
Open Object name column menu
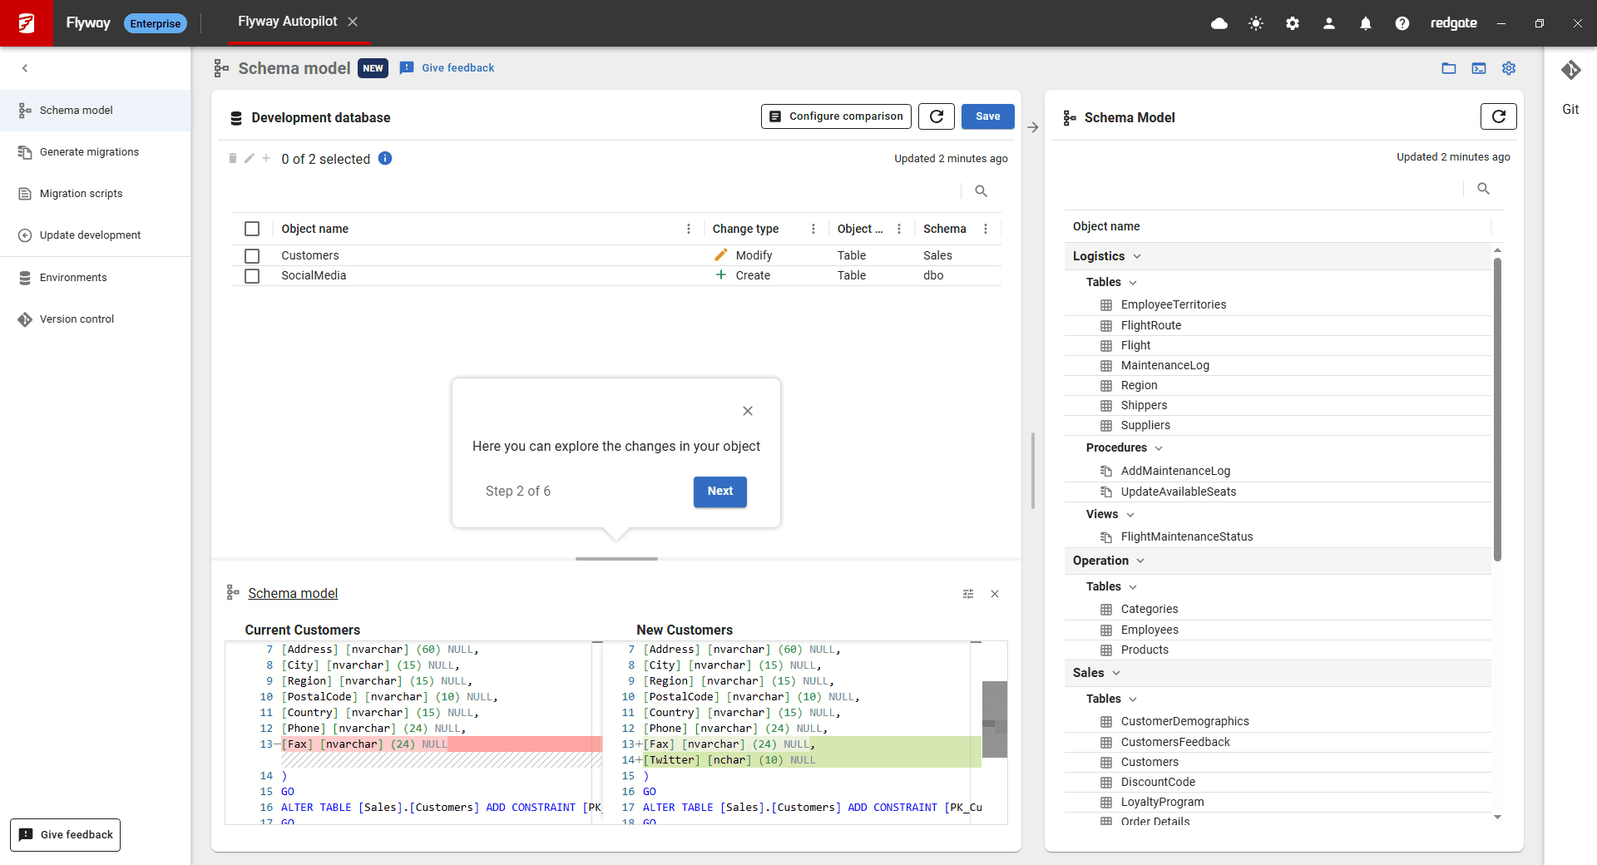click(x=689, y=229)
